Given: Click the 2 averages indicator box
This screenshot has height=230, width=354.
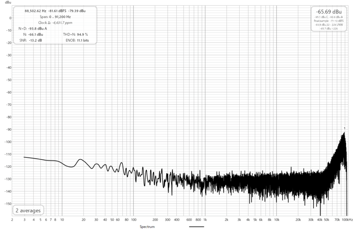Looking at the screenshot, I should 28,210.
